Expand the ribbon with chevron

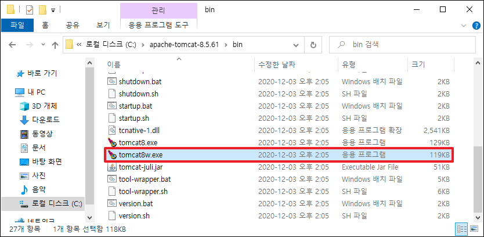tap(463, 26)
